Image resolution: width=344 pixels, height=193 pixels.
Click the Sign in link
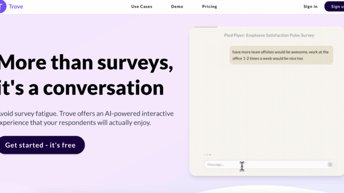[x=311, y=6]
